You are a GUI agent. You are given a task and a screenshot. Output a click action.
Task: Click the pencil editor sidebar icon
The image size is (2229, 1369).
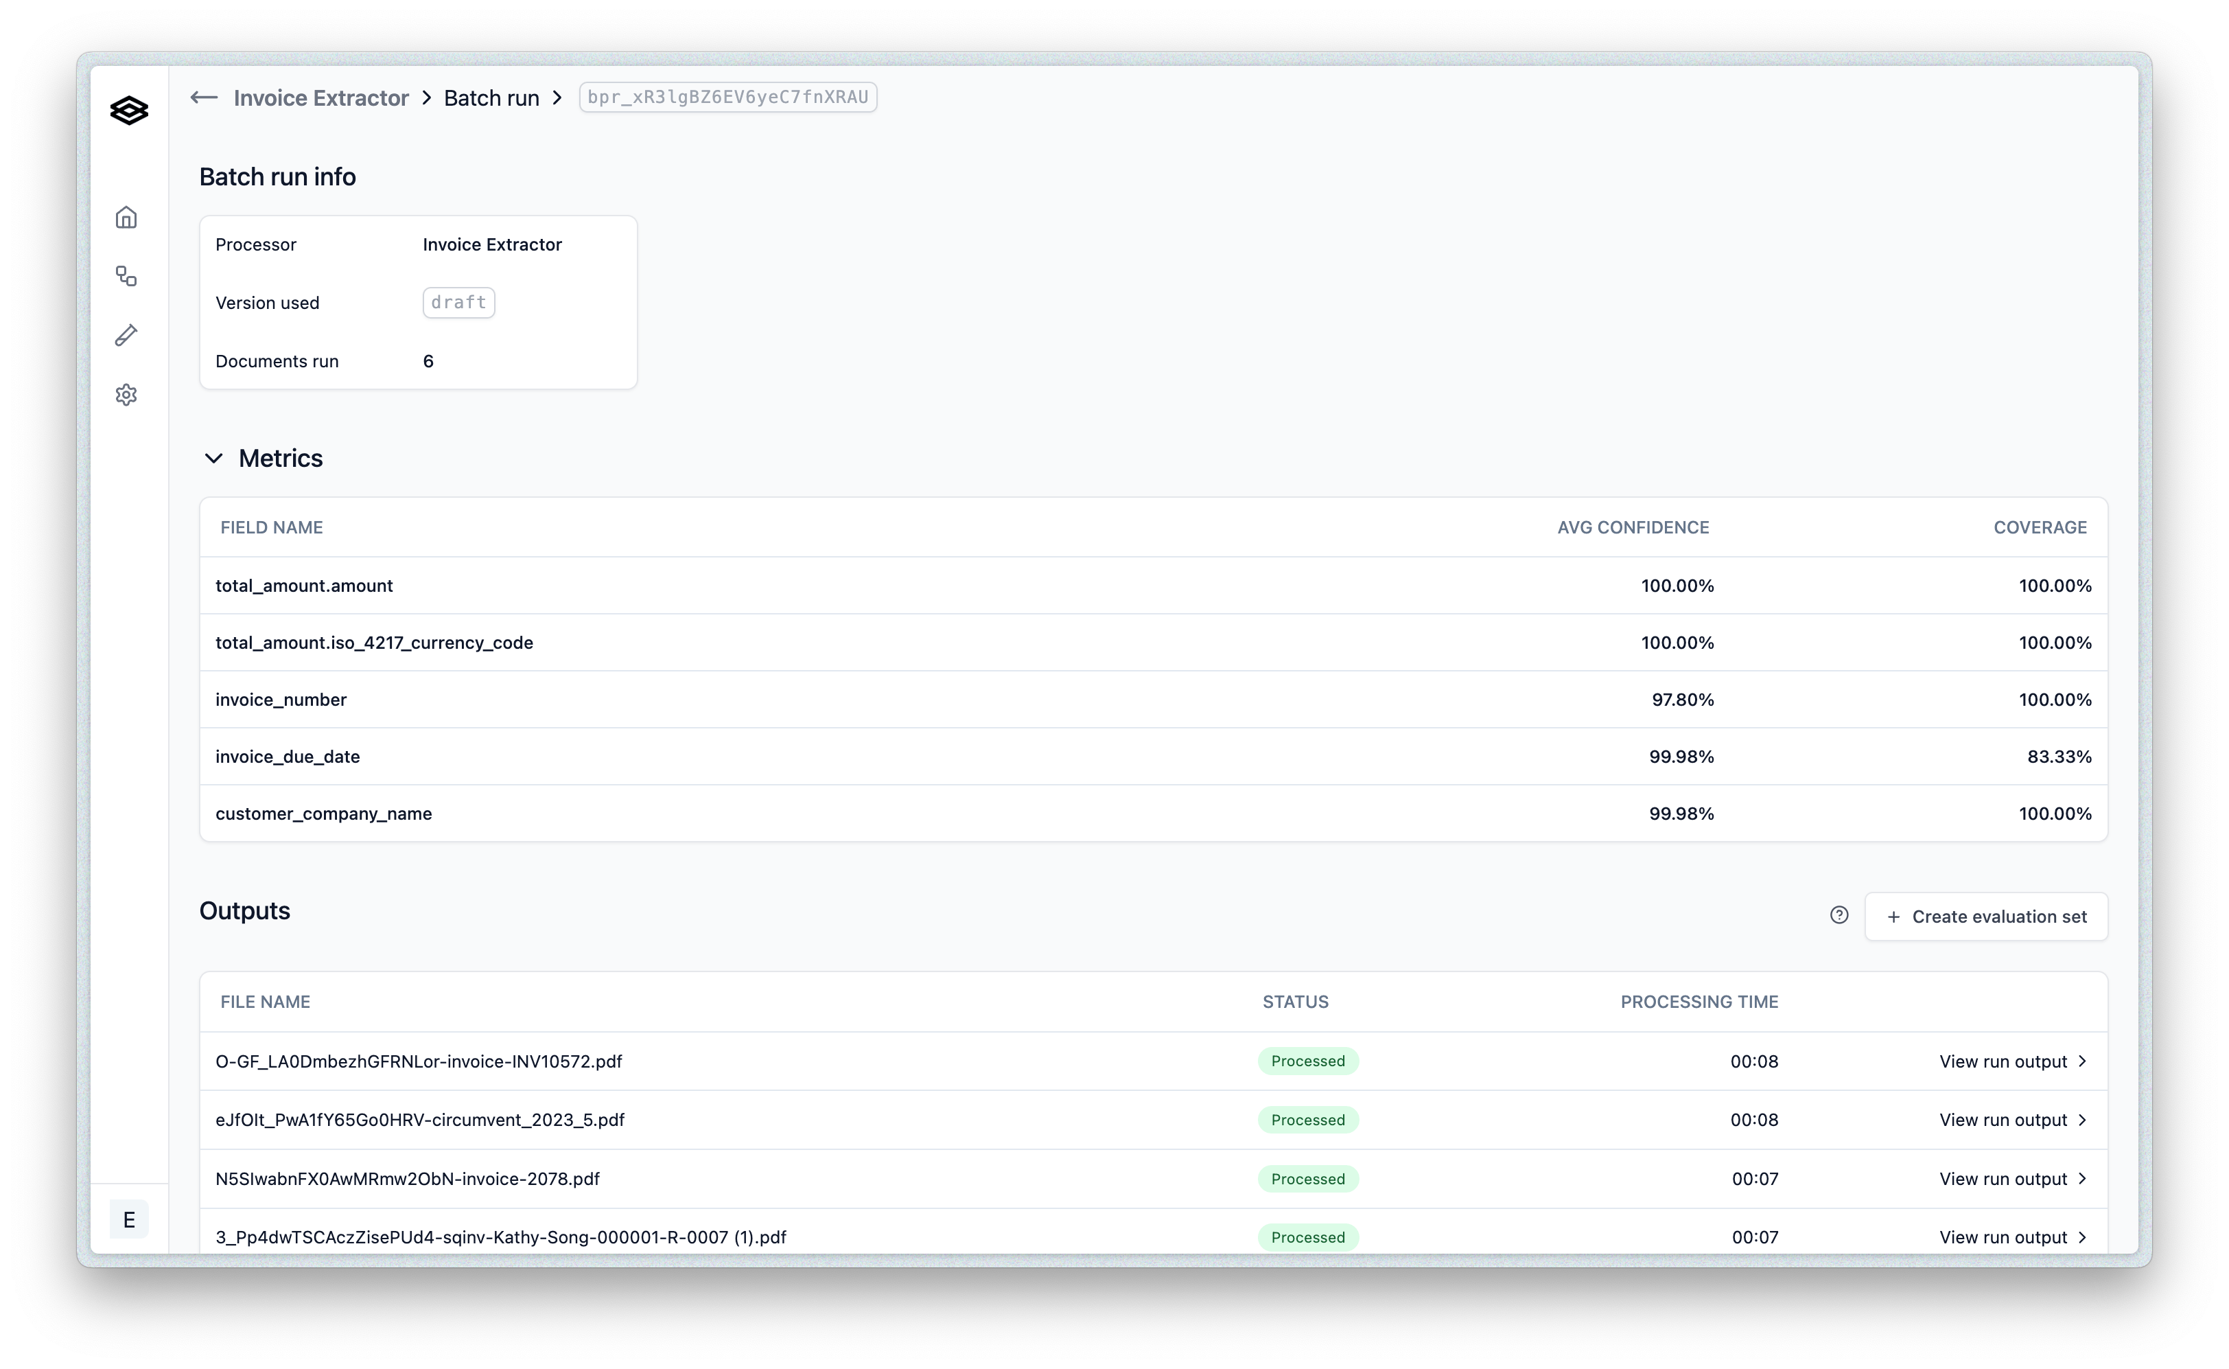pyautogui.click(x=126, y=336)
